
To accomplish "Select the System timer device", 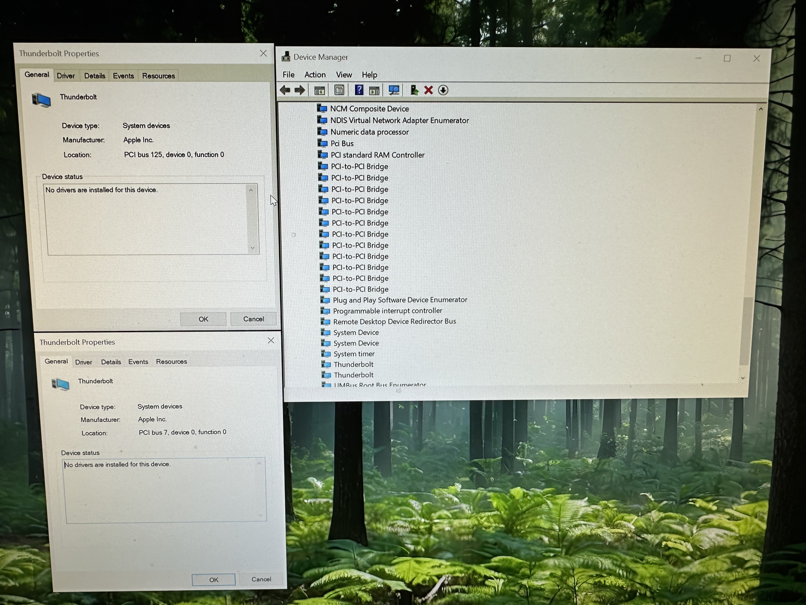I will (354, 354).
